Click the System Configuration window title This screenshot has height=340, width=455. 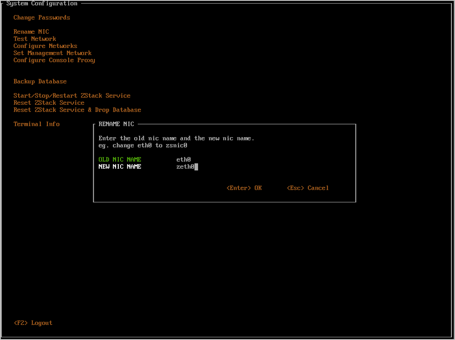pyautogui.click(x=42, y=4)
